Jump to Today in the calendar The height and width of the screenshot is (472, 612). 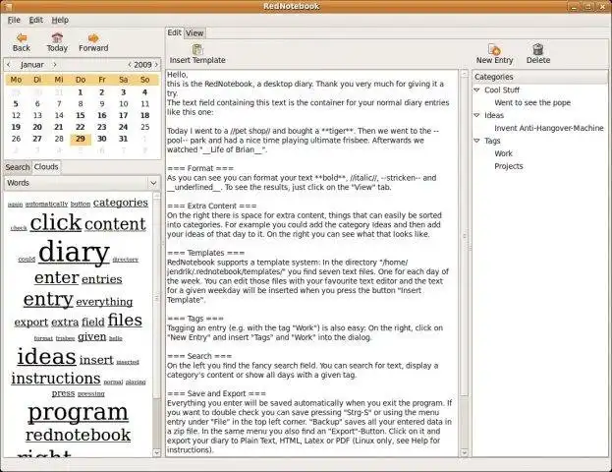point(57,42)
